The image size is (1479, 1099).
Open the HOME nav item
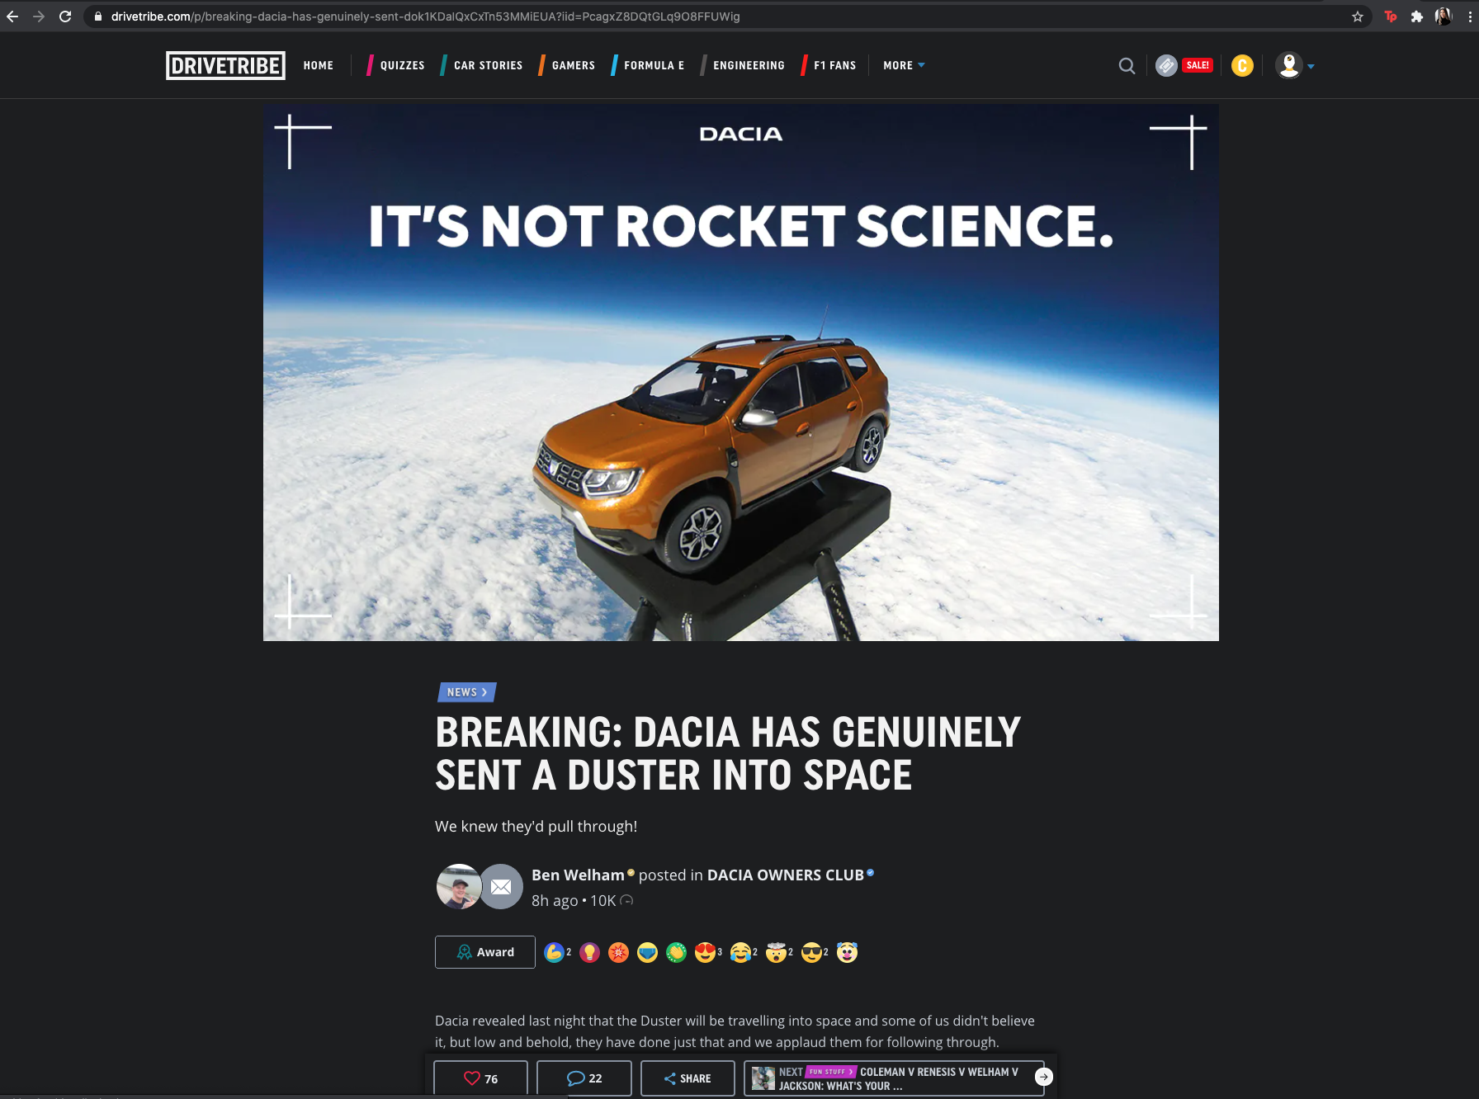(318, 65)
